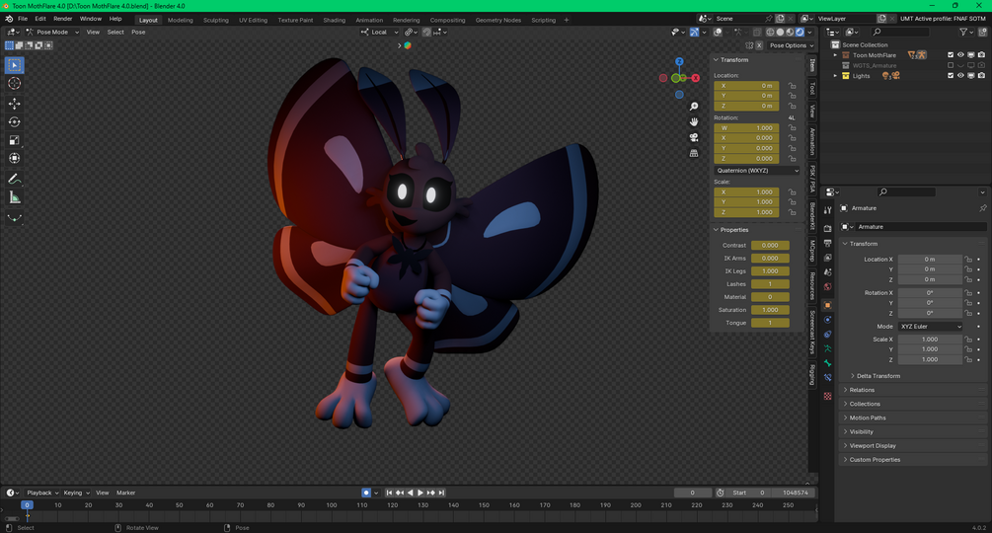Toggle lock on Location X in sidebar
Screen dimensions: 992x533
792,85
